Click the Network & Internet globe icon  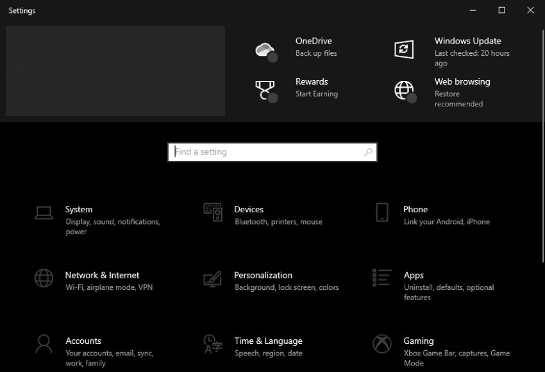point(44,278)
